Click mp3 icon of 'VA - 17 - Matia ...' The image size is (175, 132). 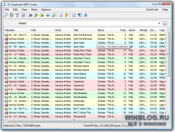(x=6, y=54)
